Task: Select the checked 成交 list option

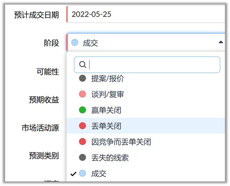Action: pos(99,174)
